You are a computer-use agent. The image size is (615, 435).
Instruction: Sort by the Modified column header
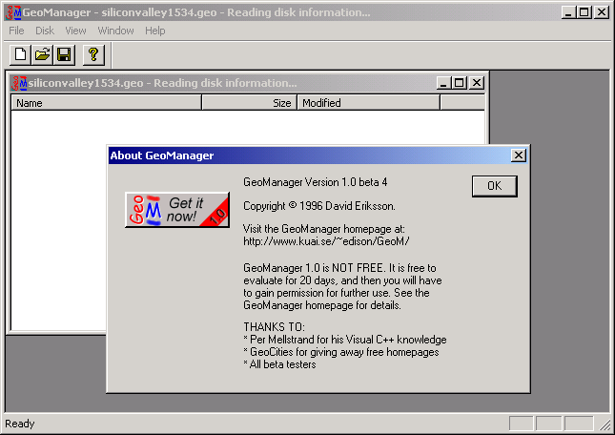(369, 103)
